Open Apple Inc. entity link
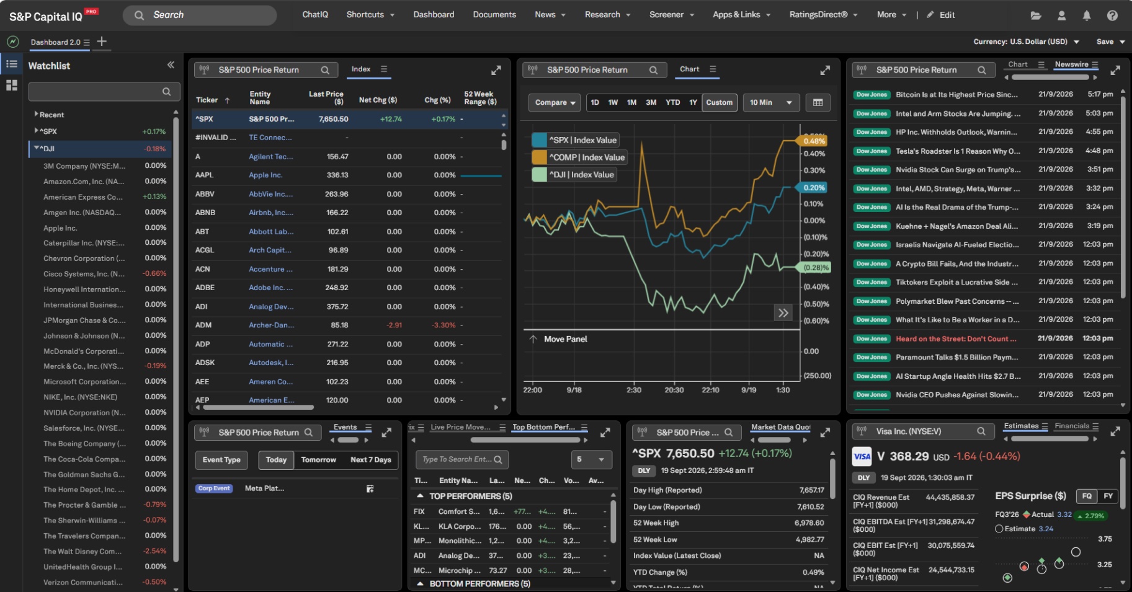The image size is (1132, 592). (x=265, y=175)
